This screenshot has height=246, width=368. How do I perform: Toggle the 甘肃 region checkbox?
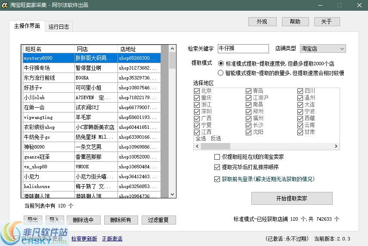(x=300, y=132)
